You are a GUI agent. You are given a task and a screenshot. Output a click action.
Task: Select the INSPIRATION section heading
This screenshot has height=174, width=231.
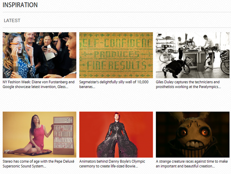(x=20, y=5)
